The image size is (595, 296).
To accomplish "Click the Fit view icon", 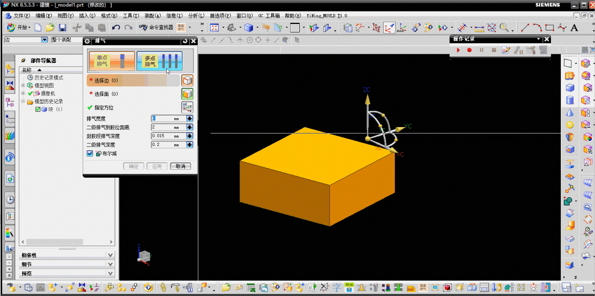I will pyautogui.click(x=214, y=28).
